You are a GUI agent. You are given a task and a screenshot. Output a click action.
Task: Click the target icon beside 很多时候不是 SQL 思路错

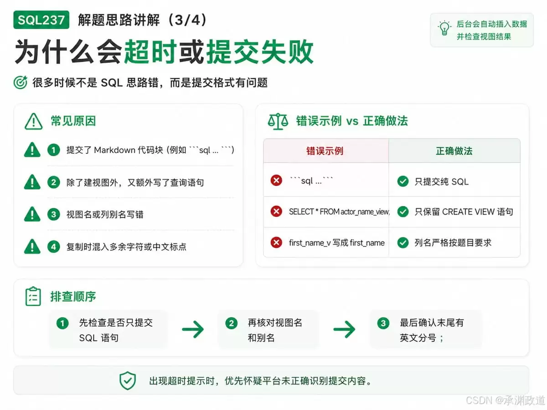[21, 82]
